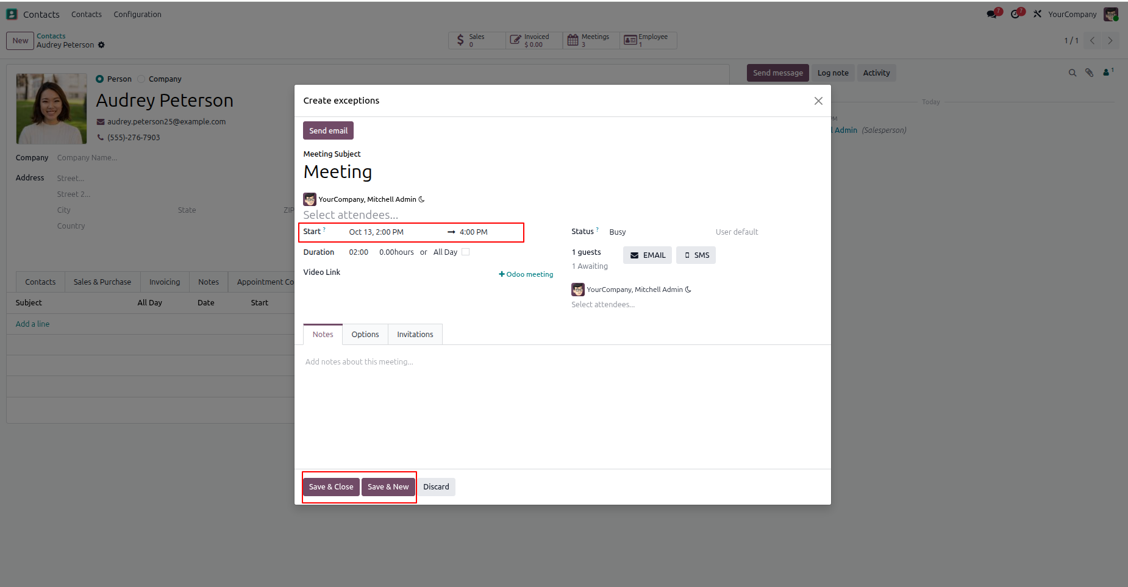Click the Send email button
1128x587 pixels.
click(x=328, y=130)
